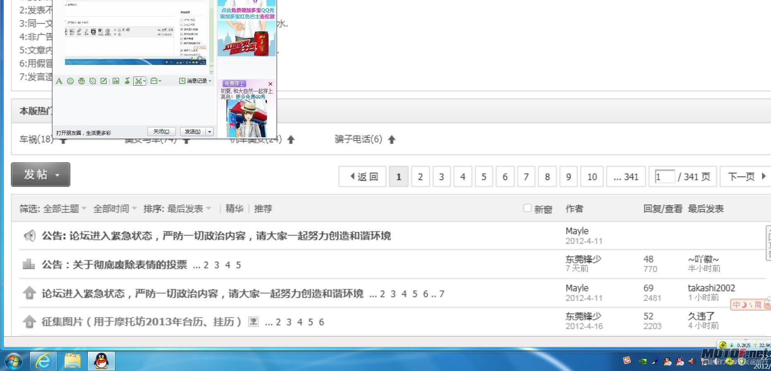Click the megaphone icon of the 公告 announcement row

(x=29, y=236)
